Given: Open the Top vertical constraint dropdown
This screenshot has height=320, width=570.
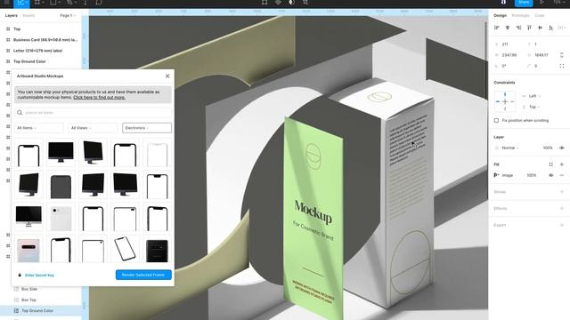Looking at the screenshot, I should [534, 107].
